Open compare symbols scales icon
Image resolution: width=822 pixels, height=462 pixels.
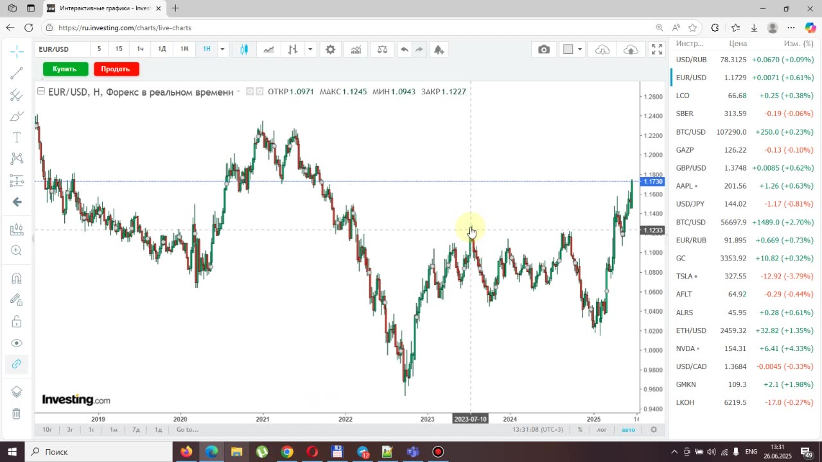(x=383, y=49)
